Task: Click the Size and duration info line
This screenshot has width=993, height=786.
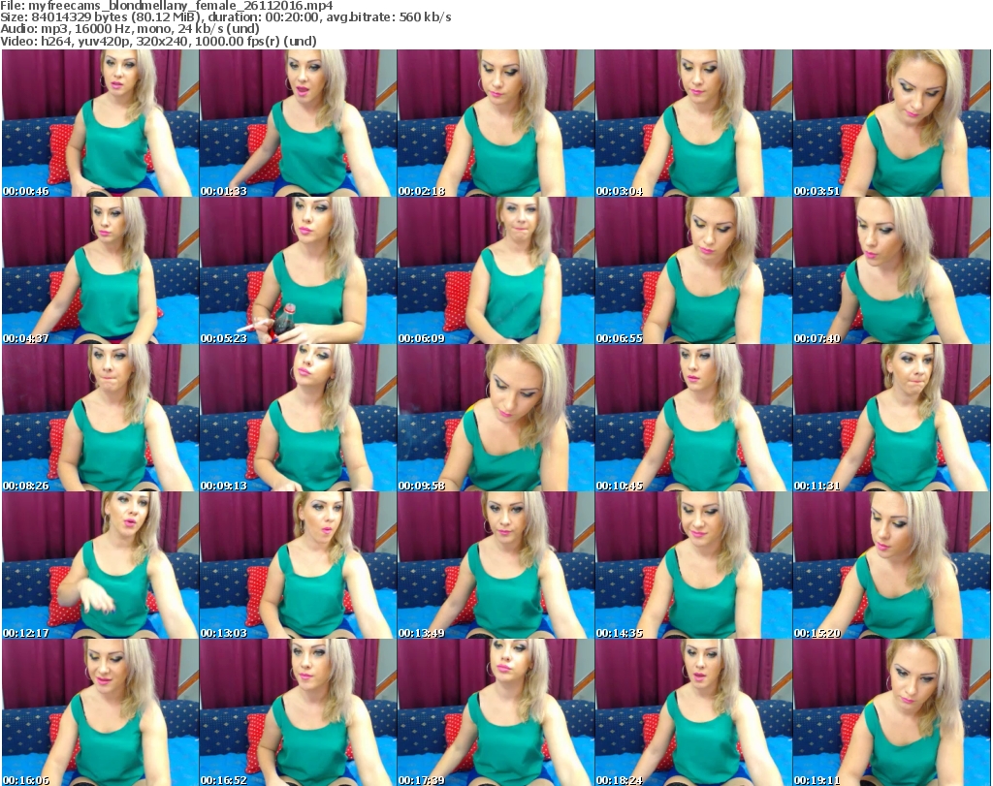Action: (226, 17)
